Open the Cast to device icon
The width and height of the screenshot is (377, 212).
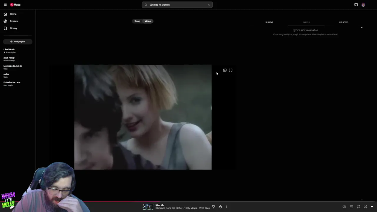coord(356,5)
